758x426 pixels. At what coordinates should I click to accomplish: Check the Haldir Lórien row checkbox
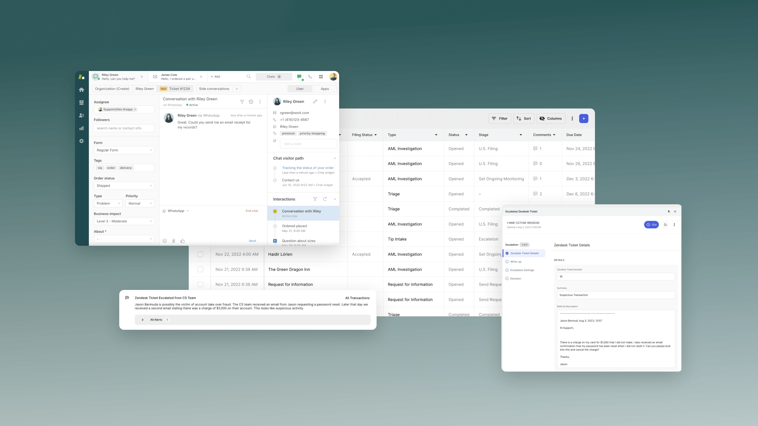[200, 254]
